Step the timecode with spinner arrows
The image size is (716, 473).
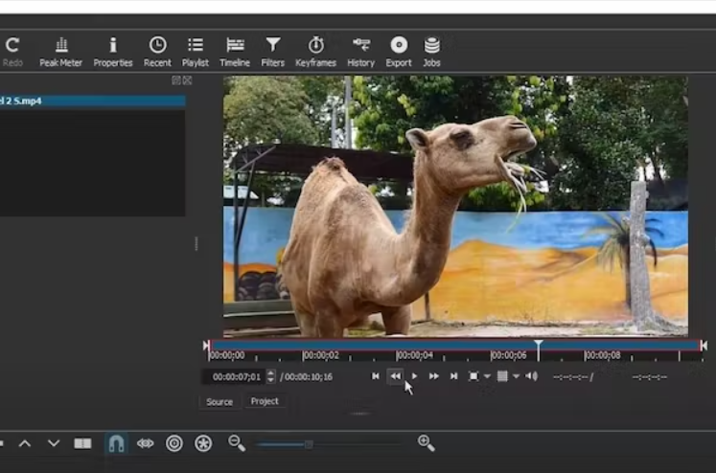pyautogui.click(x=271, y=376)
